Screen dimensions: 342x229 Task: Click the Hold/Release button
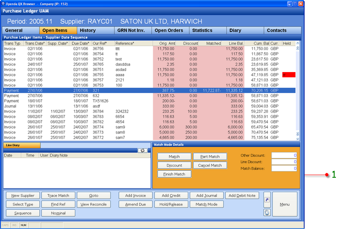(171, 204)
